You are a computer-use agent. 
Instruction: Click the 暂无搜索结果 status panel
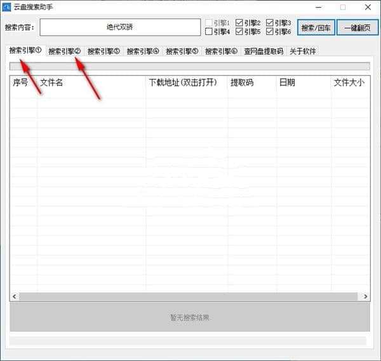click(190, 317)
